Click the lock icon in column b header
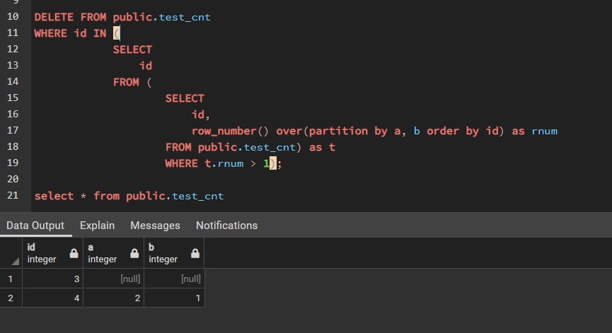612x333 pixels. pos(195,253)
